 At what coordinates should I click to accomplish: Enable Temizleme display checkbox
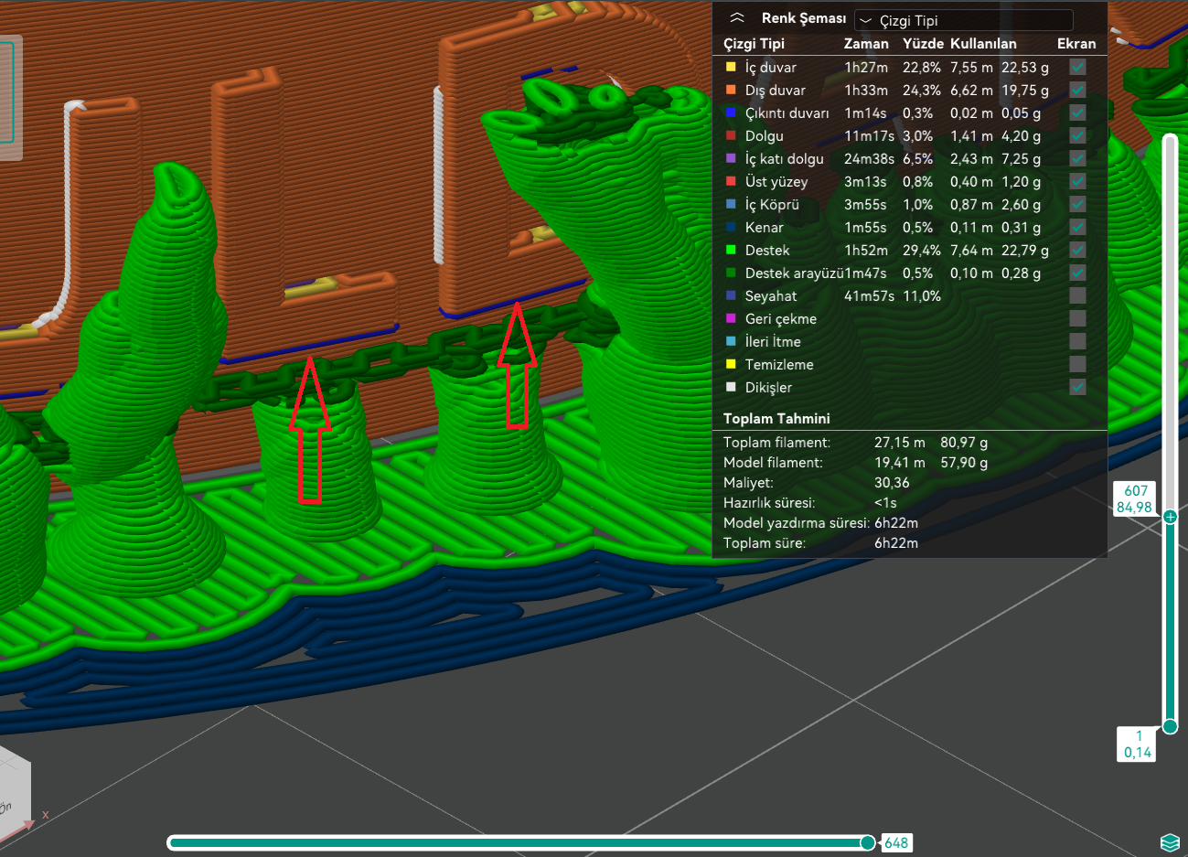(x=1077, y=364)
